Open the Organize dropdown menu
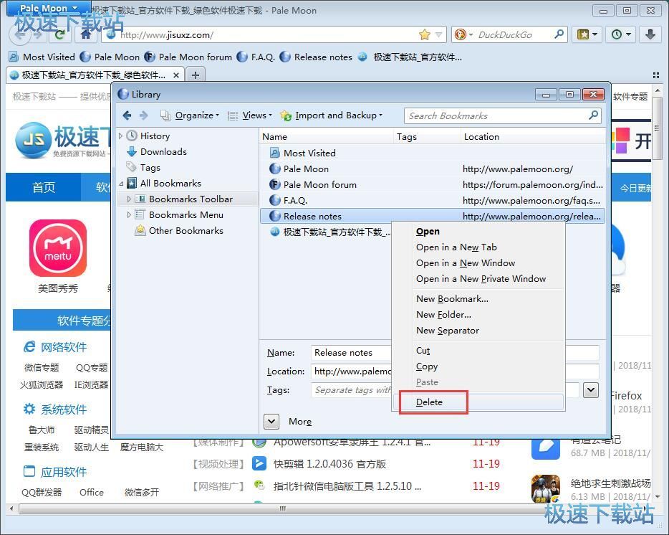This screenshot has height=535, width=669. [189, 115]
